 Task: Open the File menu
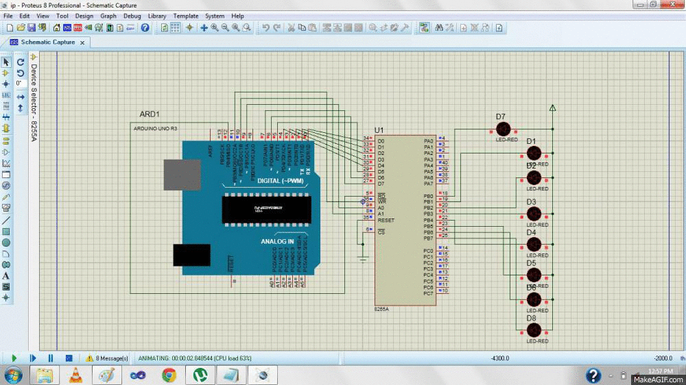[x=8, y=16]
